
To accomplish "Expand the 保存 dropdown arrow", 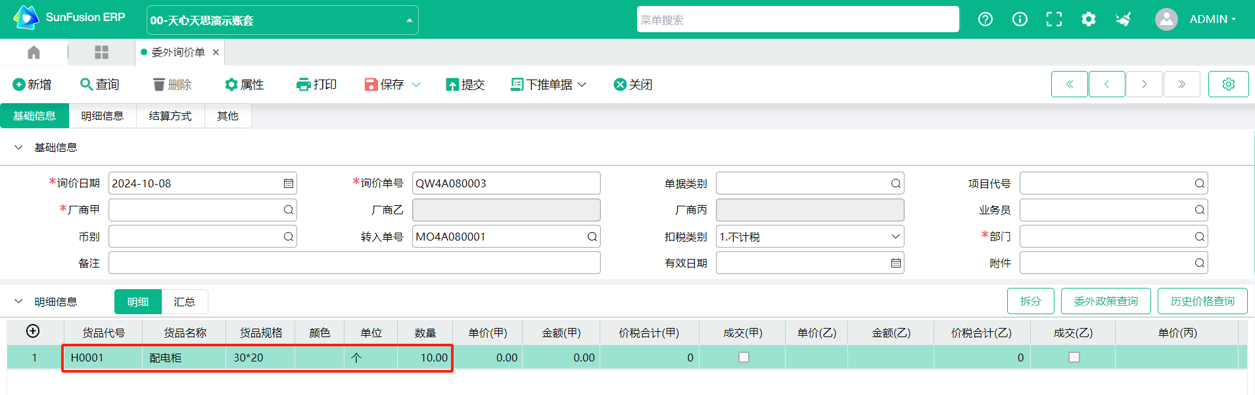I will (x=416, y=84).
